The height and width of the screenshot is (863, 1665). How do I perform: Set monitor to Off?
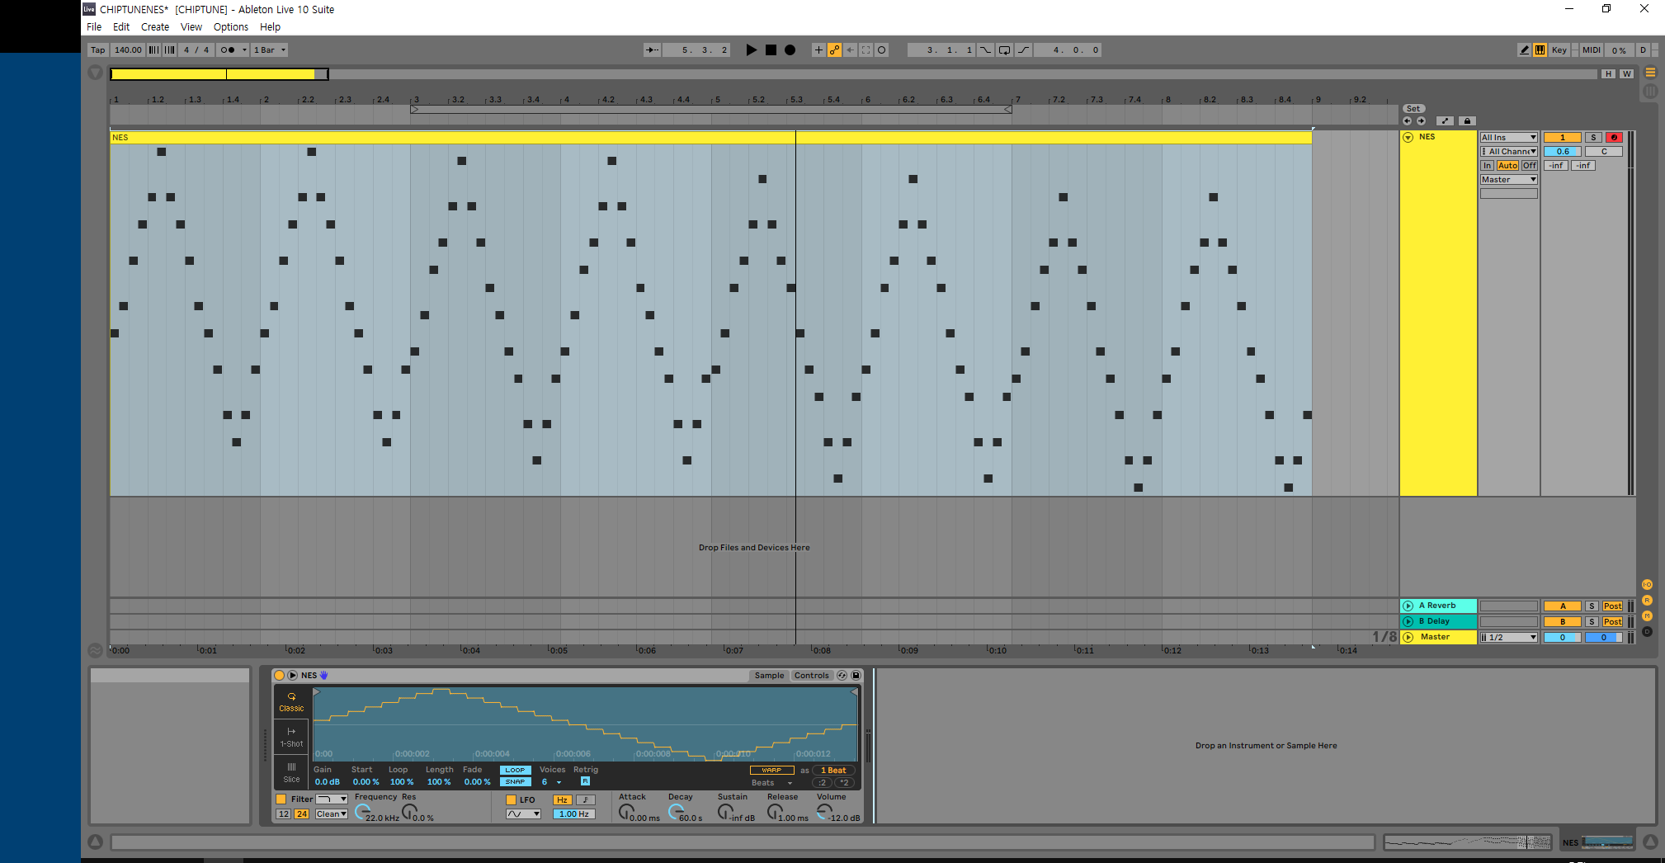point(1529,166)
